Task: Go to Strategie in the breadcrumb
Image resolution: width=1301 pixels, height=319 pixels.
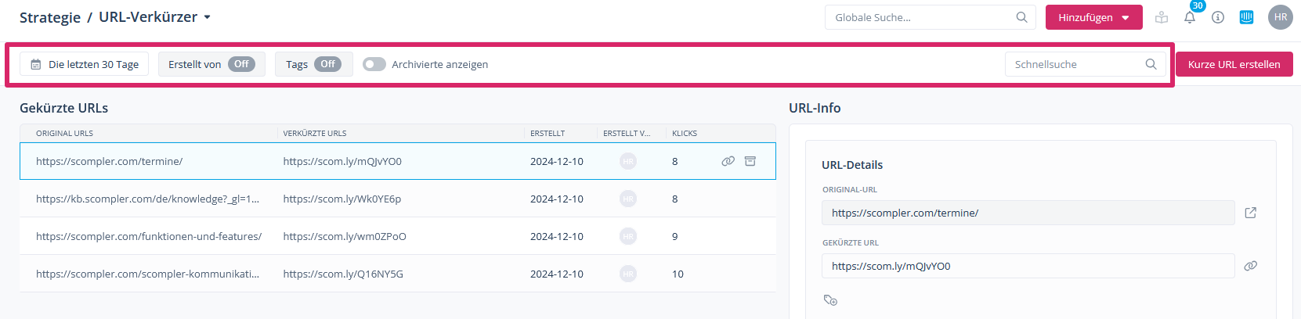Action: click(49, 17)
